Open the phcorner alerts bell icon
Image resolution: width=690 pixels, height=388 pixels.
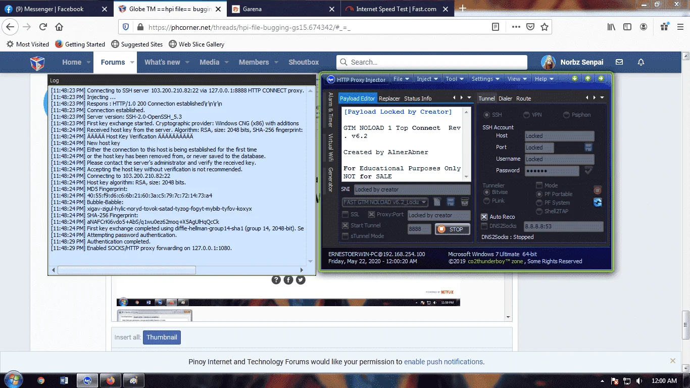[641, 62]
